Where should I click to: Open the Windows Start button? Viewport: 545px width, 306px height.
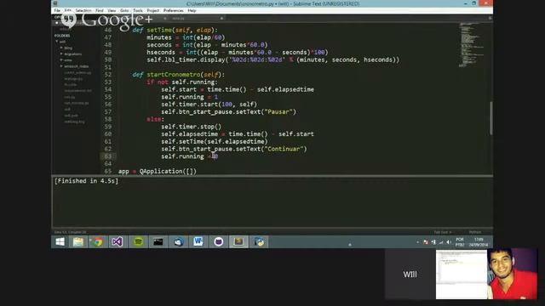(x=60, y=241)
